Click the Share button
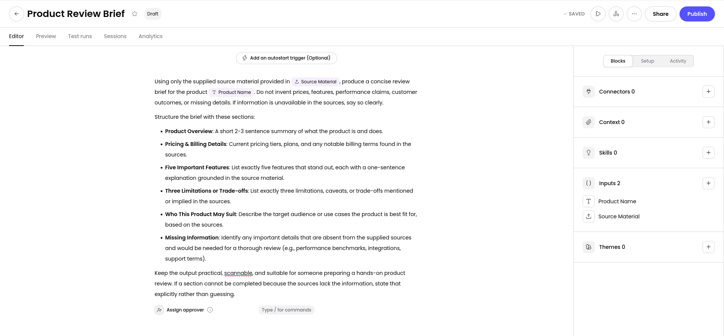Image resolution: width=724 pixels, height=336 pixels. 661,14
